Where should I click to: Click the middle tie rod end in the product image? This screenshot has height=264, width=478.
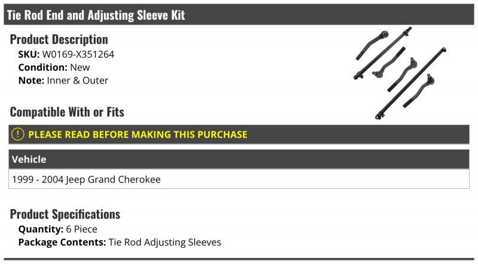(x=402, y=74)
